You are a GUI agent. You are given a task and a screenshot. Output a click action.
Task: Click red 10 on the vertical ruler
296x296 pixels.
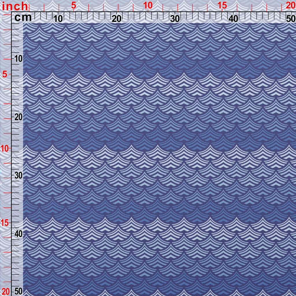pos(5,149)
